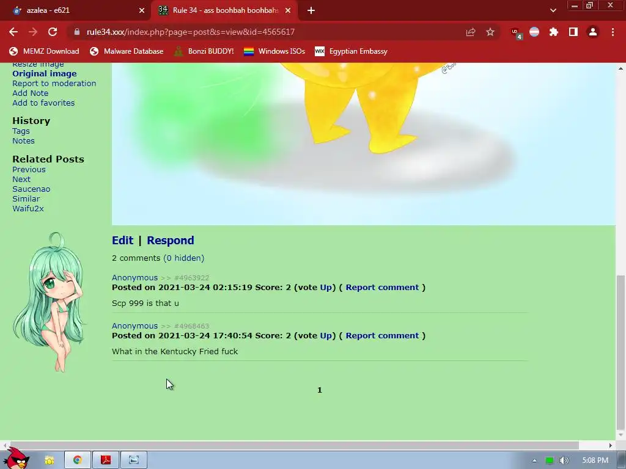Select the Rule 34 browser tab
626x469 pixels.
pos(224,10)
